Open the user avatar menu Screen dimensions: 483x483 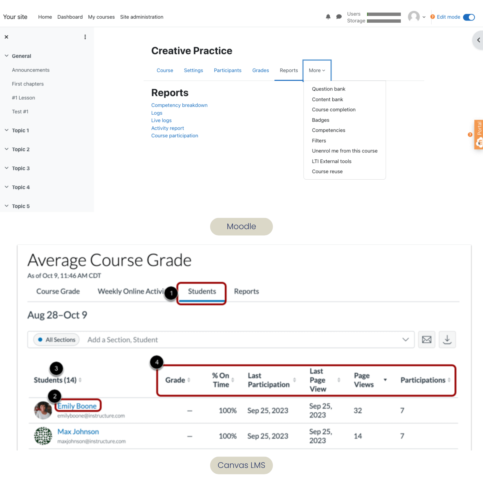pos(417,17)
